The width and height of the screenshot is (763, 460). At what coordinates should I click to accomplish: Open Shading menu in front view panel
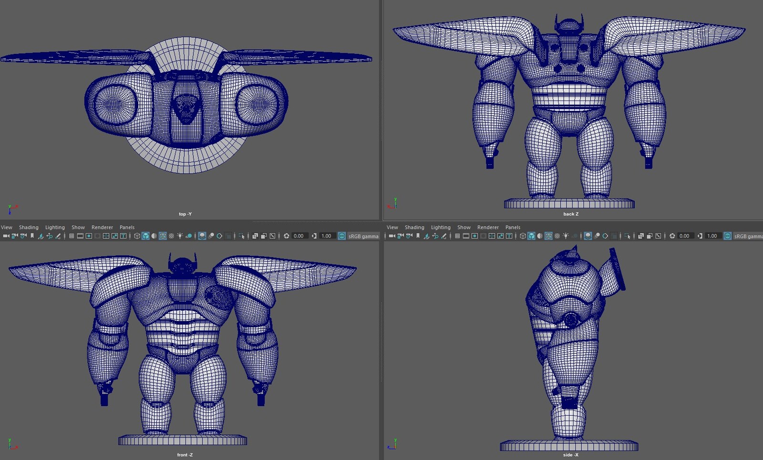[29, 227]
